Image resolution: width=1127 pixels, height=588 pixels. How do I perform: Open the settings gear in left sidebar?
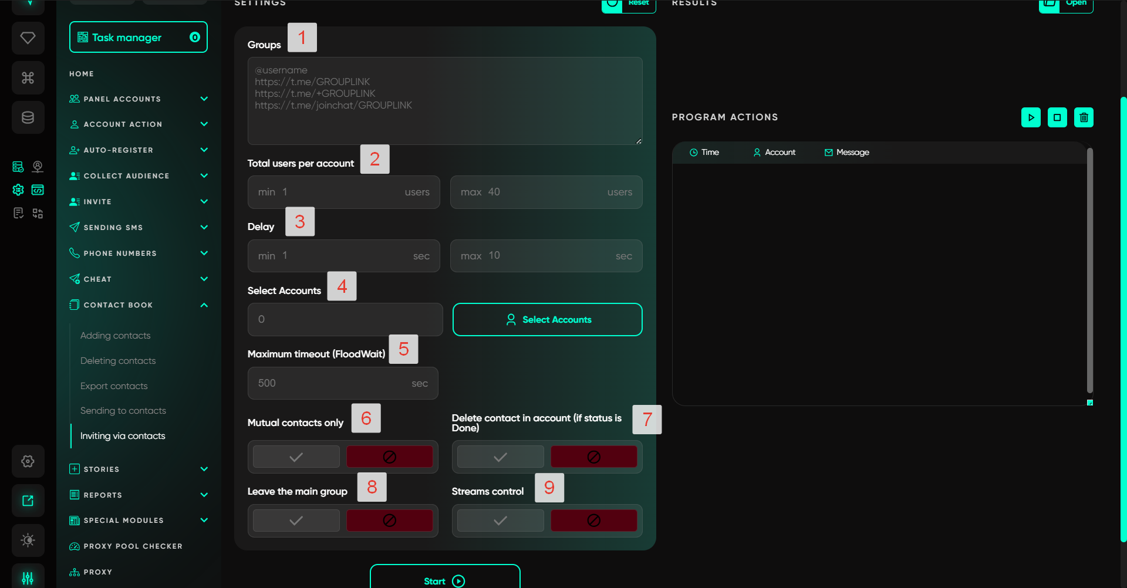click(28, 461)
